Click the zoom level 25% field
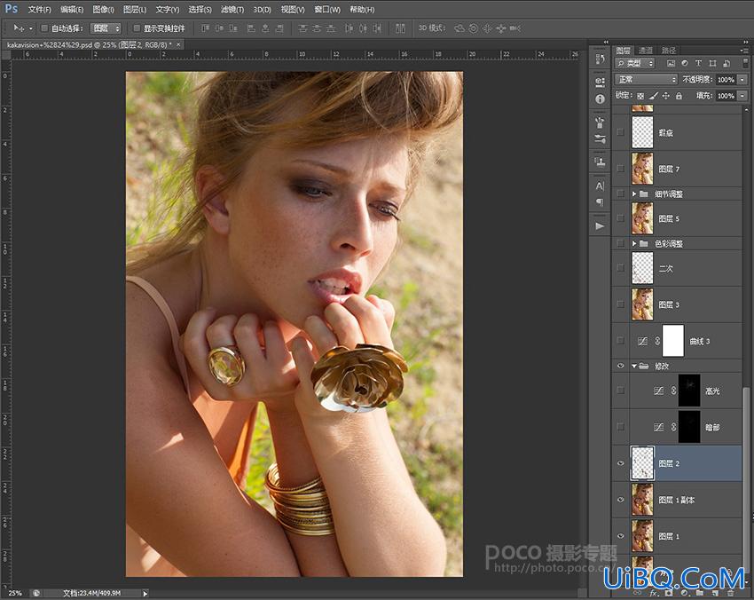The height and width of the screenshot is (600, 754). [x=15, y=593]
